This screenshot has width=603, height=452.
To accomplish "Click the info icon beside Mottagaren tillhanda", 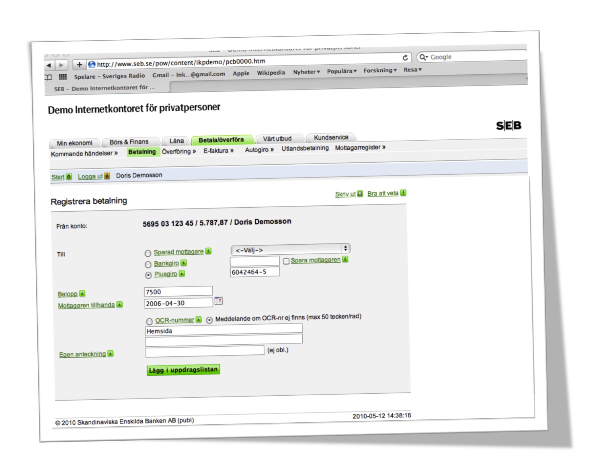I will pos(119,305).
